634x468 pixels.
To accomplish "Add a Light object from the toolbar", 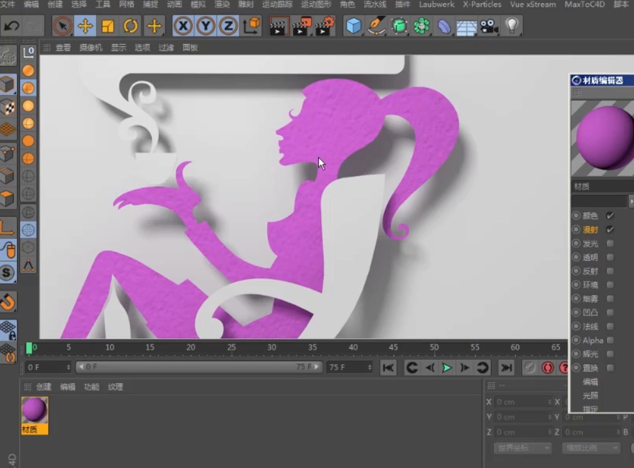I will coord(511,26).
